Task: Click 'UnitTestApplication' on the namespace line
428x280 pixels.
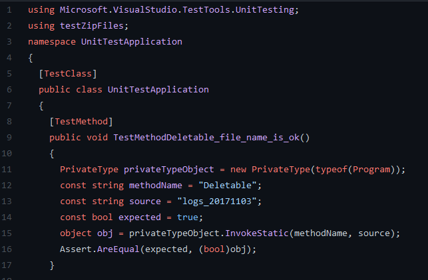Action: tap(132, 42)
